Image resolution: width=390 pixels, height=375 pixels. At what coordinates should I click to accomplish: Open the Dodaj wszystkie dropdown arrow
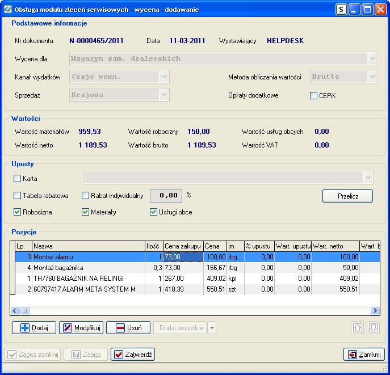coord(212,328)
